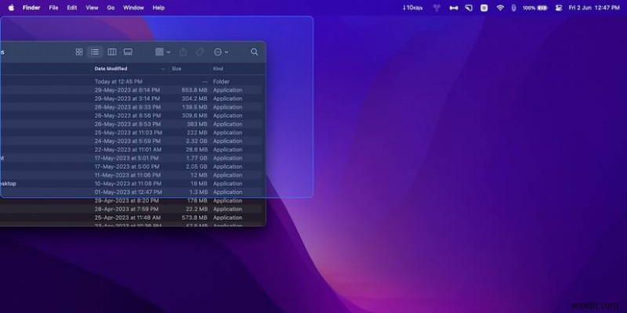The width and height of the screenshot is (627, 313).
Task: Click the 2.32 GB size value
Action: 197,141
